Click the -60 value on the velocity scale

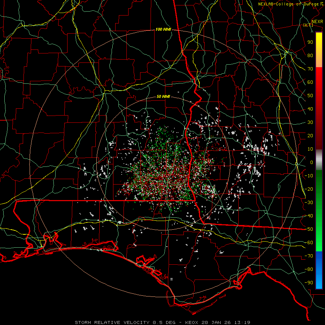(309, 243)
